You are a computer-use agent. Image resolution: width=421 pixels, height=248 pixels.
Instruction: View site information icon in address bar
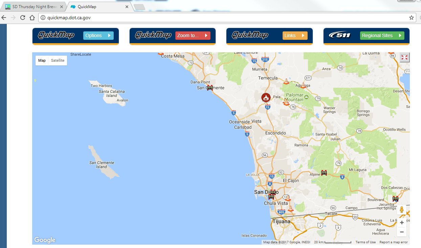pos(43,18)
